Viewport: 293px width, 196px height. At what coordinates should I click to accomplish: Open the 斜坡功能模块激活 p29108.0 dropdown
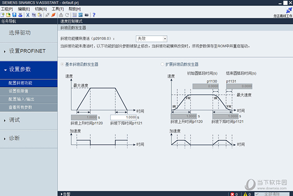(151, 39)
